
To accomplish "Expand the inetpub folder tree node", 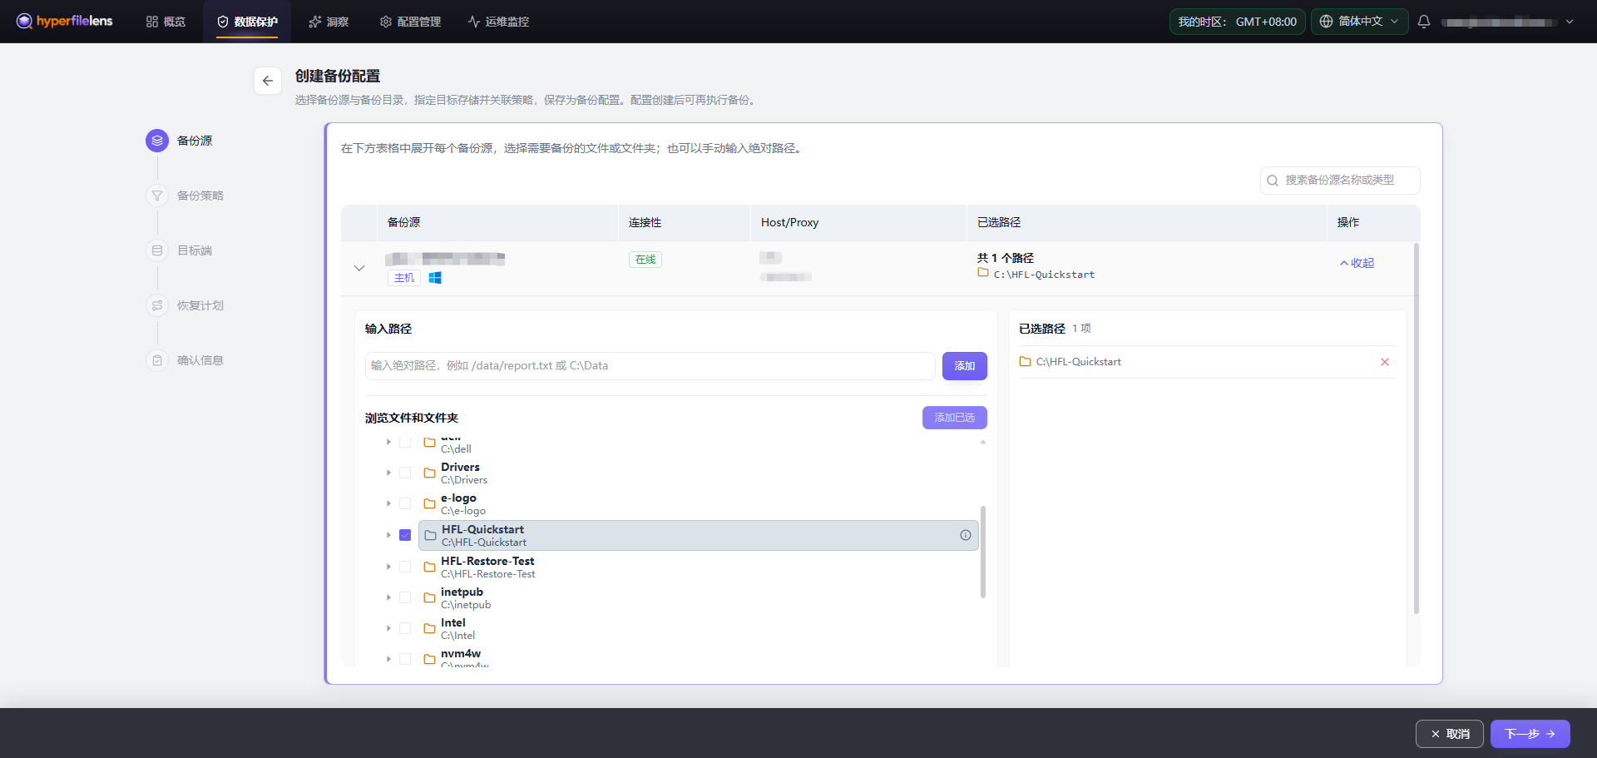I will pyautogui.click(x=388, y=597).
